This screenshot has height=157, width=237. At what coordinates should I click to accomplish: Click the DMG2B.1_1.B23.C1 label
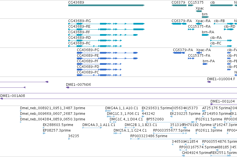[141, 125]
